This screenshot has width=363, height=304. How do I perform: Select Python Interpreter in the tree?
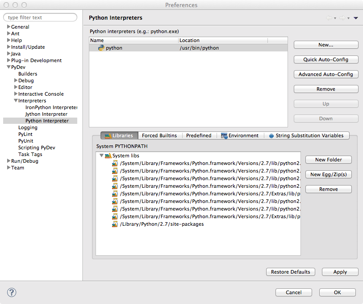pyautogui.click(x=47, y=121)
